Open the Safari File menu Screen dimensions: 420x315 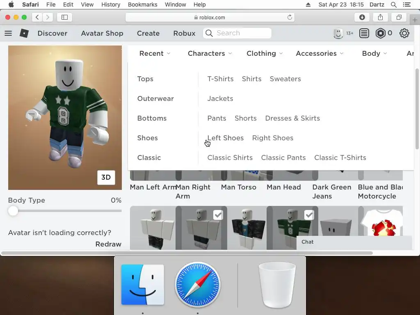[x=50, y=5]
